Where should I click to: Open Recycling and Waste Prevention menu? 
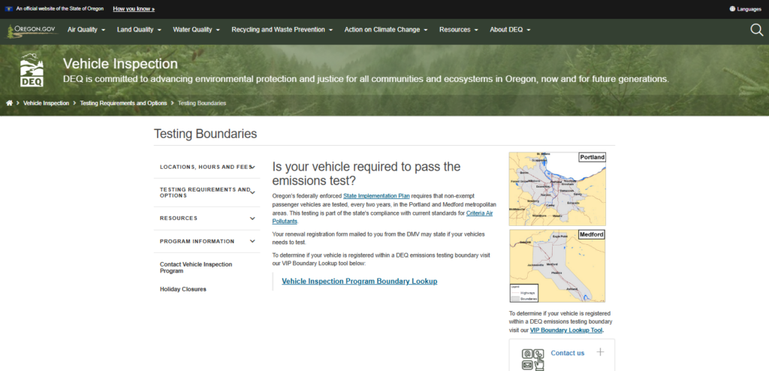[x=282, y=30]
